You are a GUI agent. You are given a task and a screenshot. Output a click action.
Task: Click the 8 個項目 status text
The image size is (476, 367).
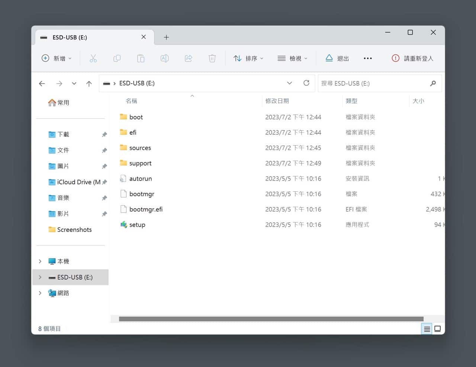(x=49, y=329)
